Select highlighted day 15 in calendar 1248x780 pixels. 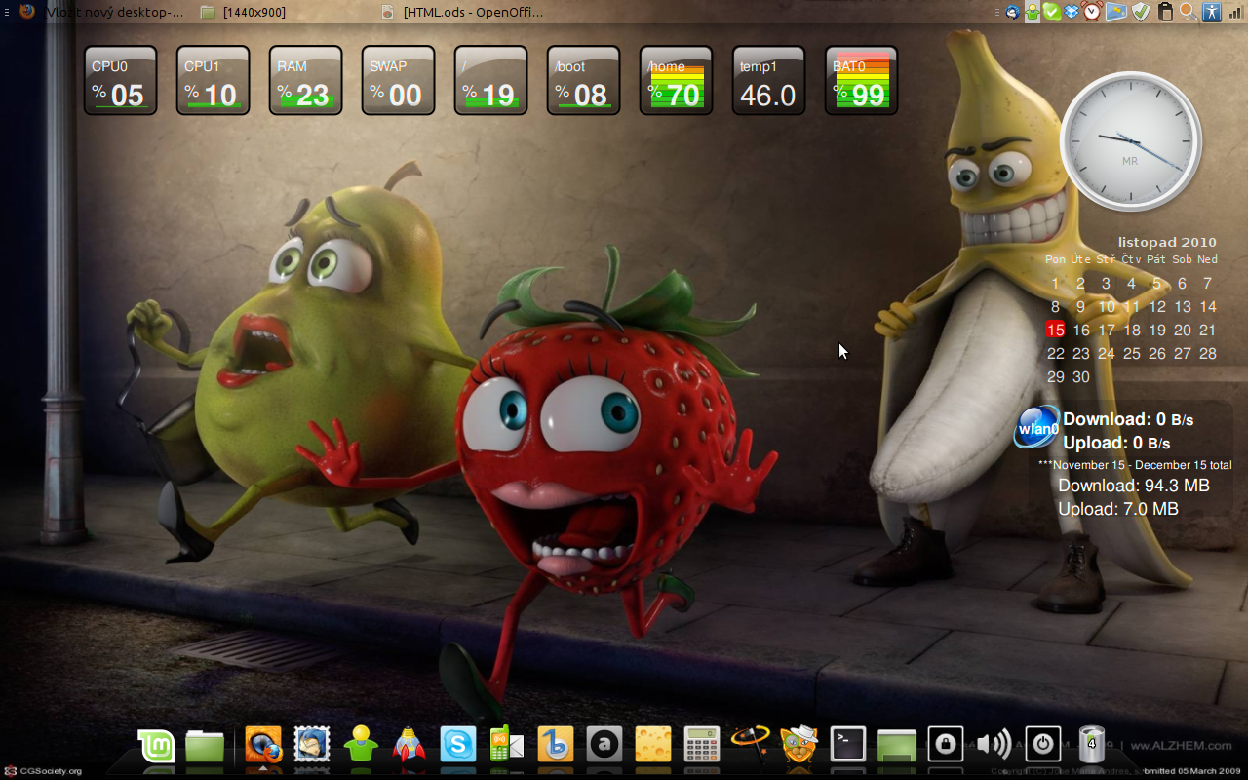(x=1055, y=330)
